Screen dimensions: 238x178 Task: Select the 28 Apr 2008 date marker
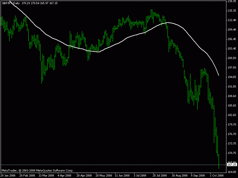point(84,175)
